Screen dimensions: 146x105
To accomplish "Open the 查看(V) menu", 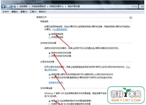I will pyautogui.click(x=24, y=12).
